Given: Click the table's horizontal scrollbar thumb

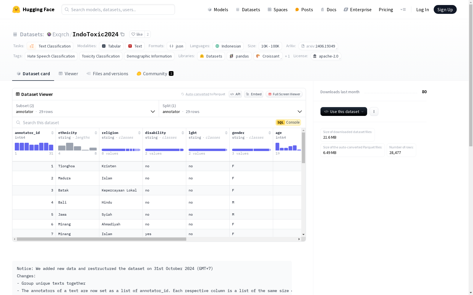Looking at the screenshot, I should click(101, 239).
